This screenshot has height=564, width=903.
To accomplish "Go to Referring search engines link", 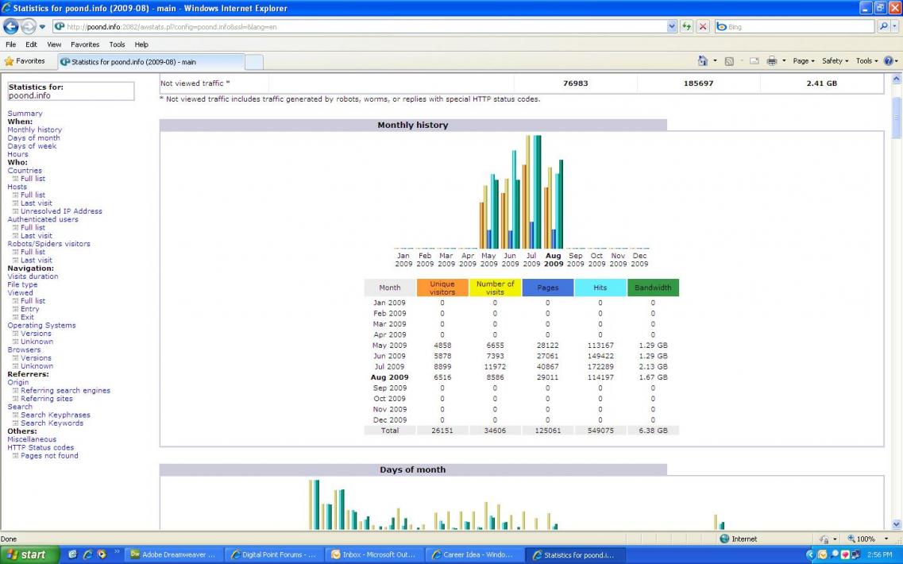I will 65,391.
